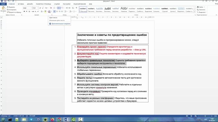Click Copy (Копировать) in the clipboard group
This screenshot has height=122, width=218.
pyautogui.click(x=12, y=10)
